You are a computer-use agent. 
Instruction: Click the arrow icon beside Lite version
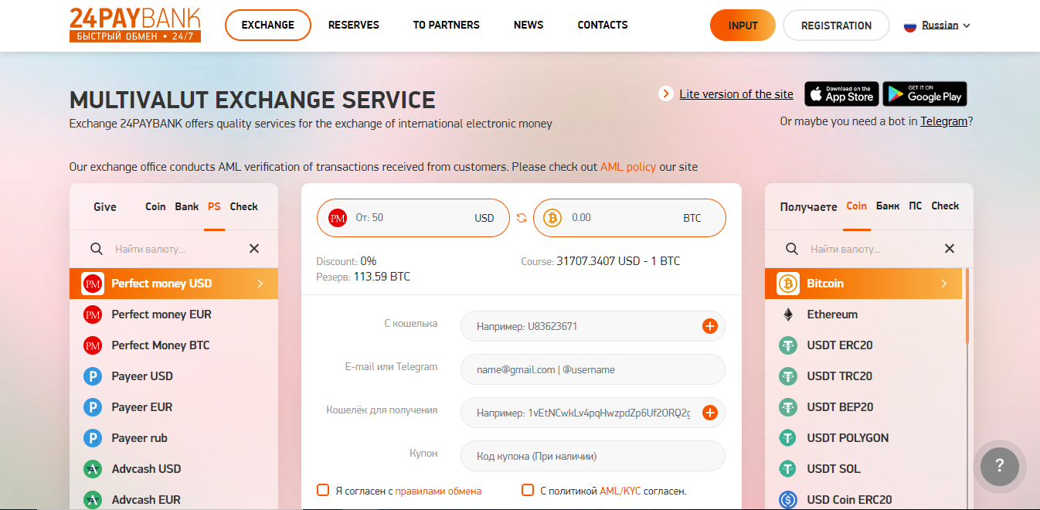666,93
